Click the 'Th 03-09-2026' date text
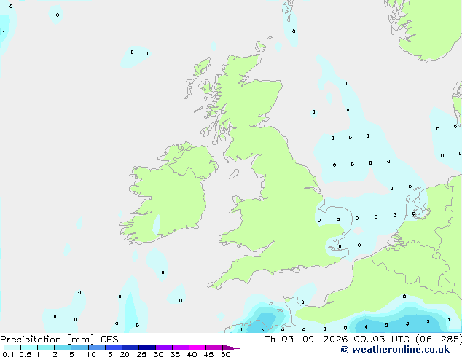This screenshot has height=357, width=462. point(306,340)
